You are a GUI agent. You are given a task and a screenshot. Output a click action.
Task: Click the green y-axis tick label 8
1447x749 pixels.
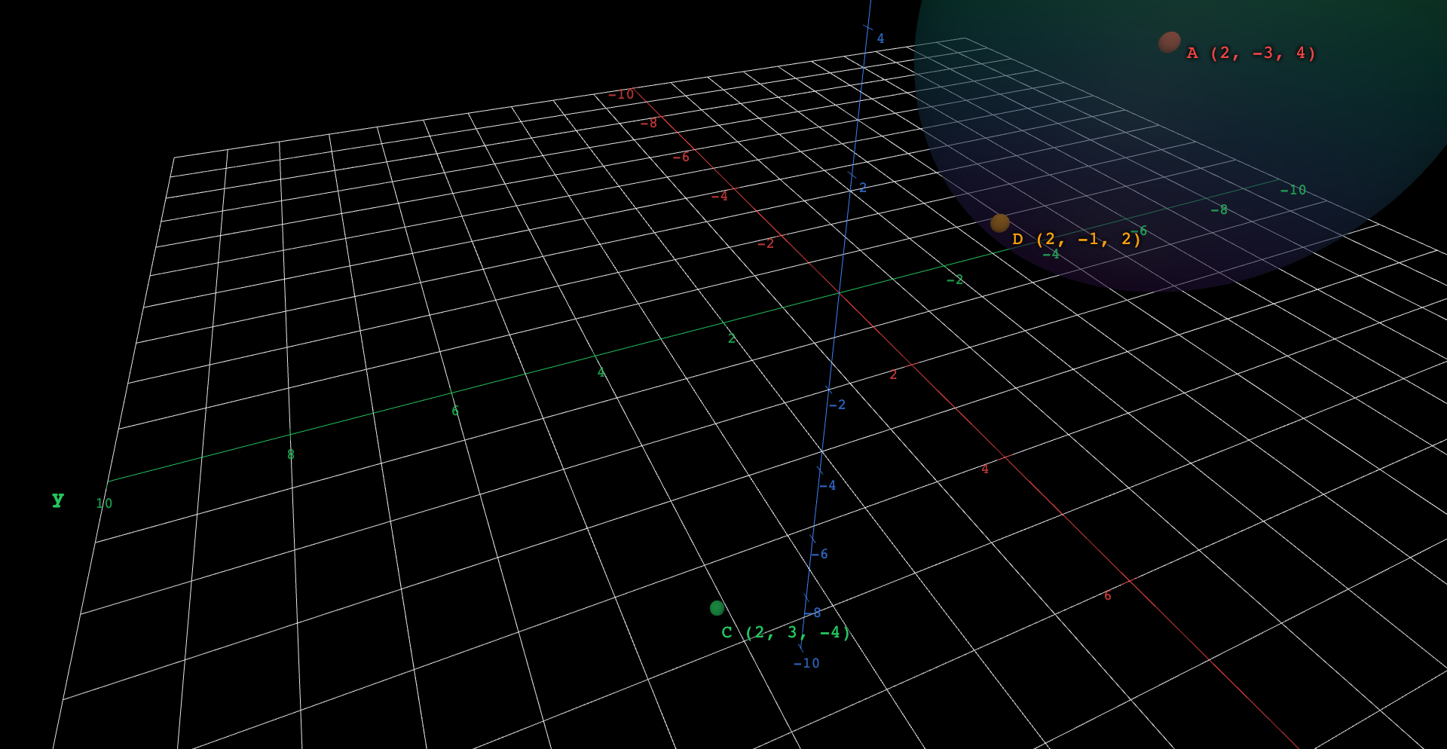coord(291,455)
